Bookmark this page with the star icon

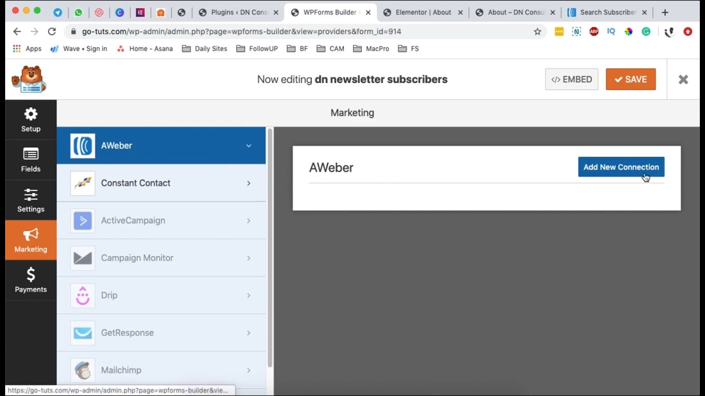tap(537, 31)
